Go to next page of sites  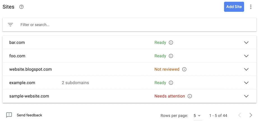tap(251, 115)
